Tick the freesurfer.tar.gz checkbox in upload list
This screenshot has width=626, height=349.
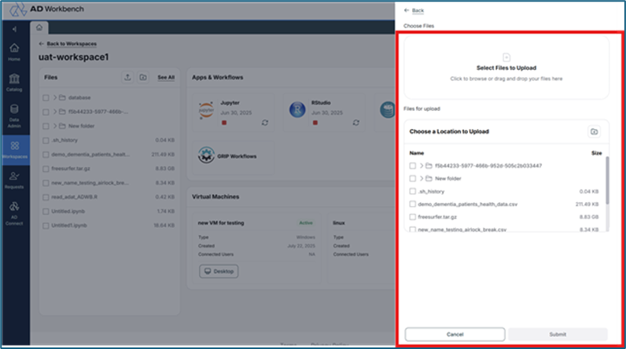(x=413, y=216)
